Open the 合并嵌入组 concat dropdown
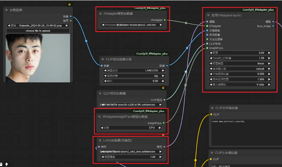The image size is (282, 167). click(240, 69)
